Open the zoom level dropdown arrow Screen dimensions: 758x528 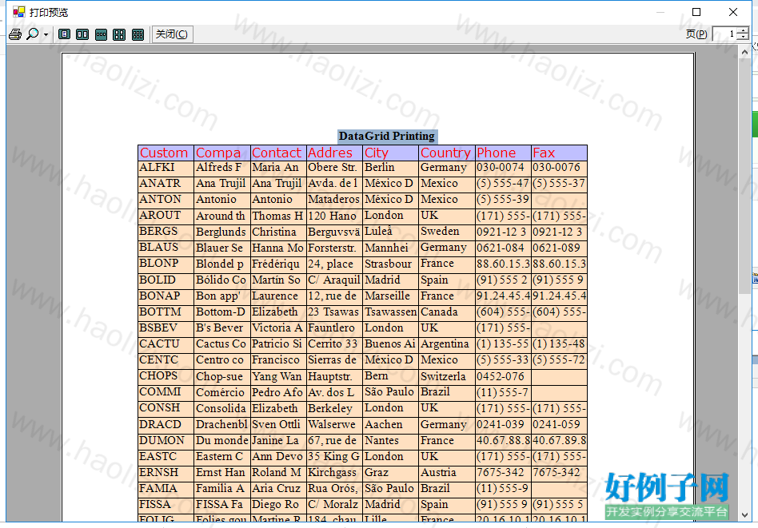pyautogui.click(x=46, y=35)
